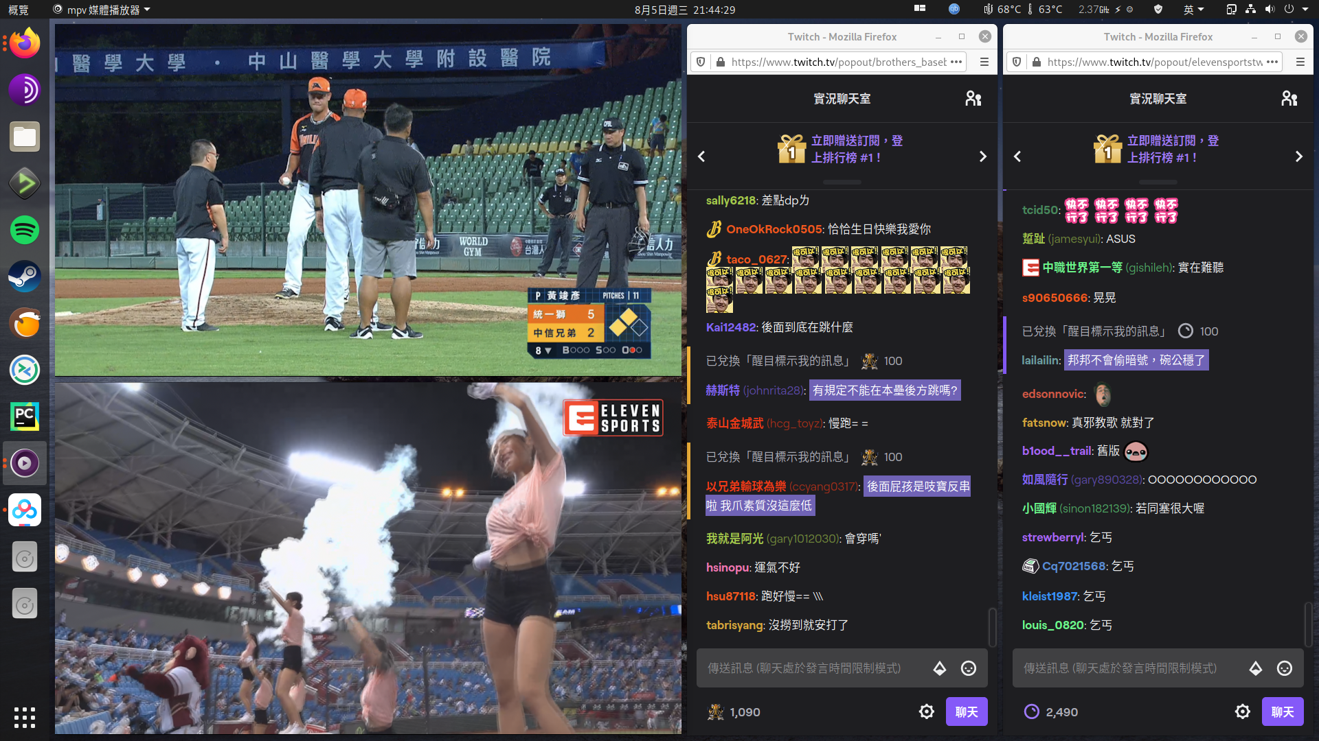The image size is (1319, 741).
Task: Open the date and time calendar
Action: click(685, 10)
